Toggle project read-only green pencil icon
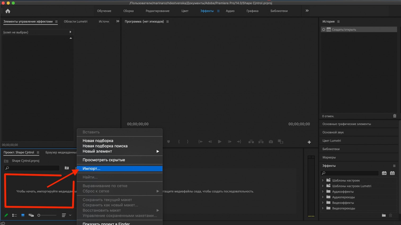 (x=6, y=215)
